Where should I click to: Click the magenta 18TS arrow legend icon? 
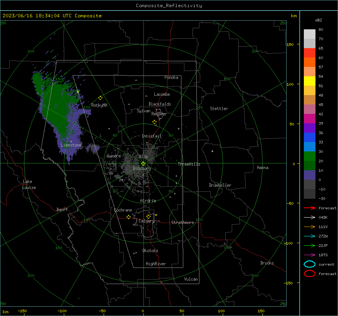pos(309,255)
